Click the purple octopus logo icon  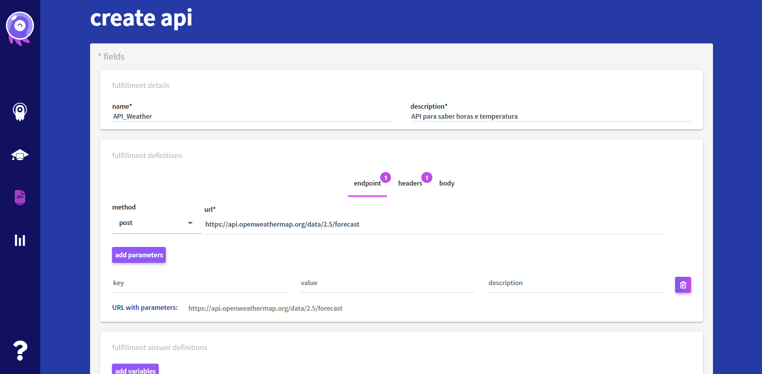click(x=20, y=28)
